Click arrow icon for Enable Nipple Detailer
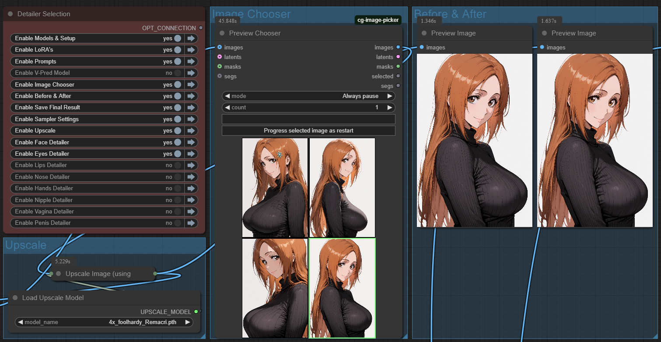The image size is (661, 342). click(191, 200)
